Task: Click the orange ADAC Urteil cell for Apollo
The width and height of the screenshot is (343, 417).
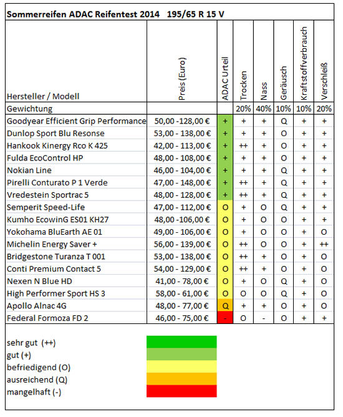Action: coord(225,306)
